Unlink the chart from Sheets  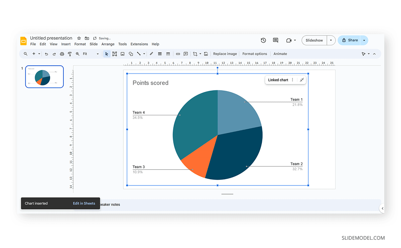point(302,80)
